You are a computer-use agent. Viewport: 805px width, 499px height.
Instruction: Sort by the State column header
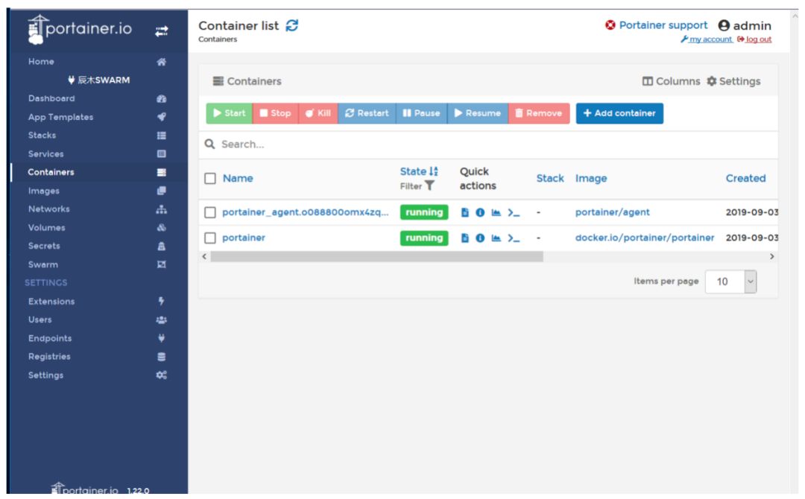point(419,171)
